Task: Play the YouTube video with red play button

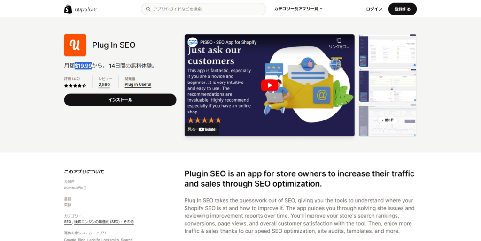Action: pos(269,85)
